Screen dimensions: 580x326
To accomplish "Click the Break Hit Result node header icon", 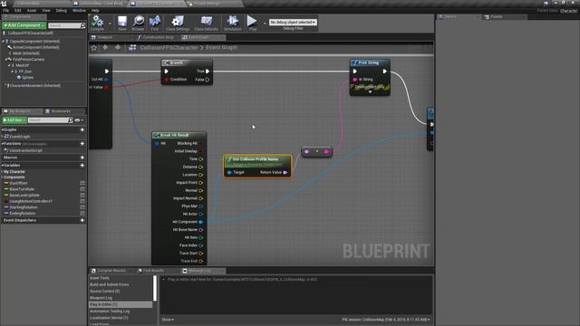I will [x=157, y=135].
